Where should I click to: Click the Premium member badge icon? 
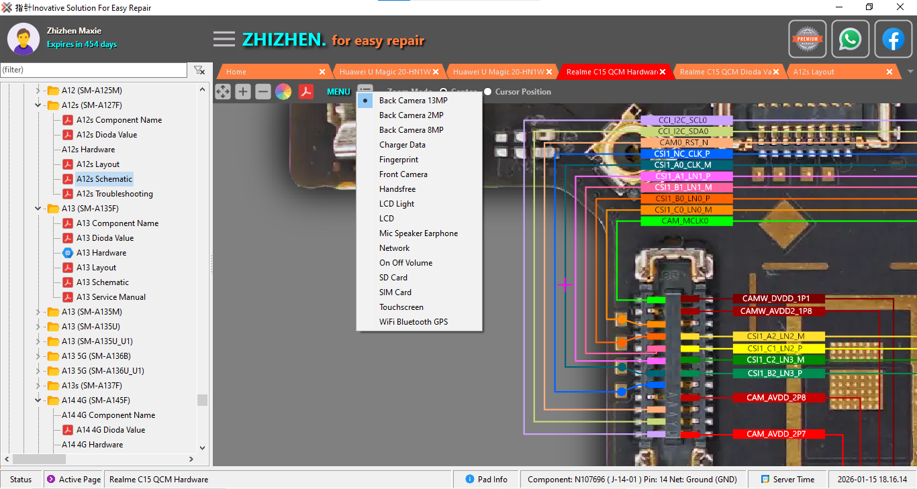808,39
